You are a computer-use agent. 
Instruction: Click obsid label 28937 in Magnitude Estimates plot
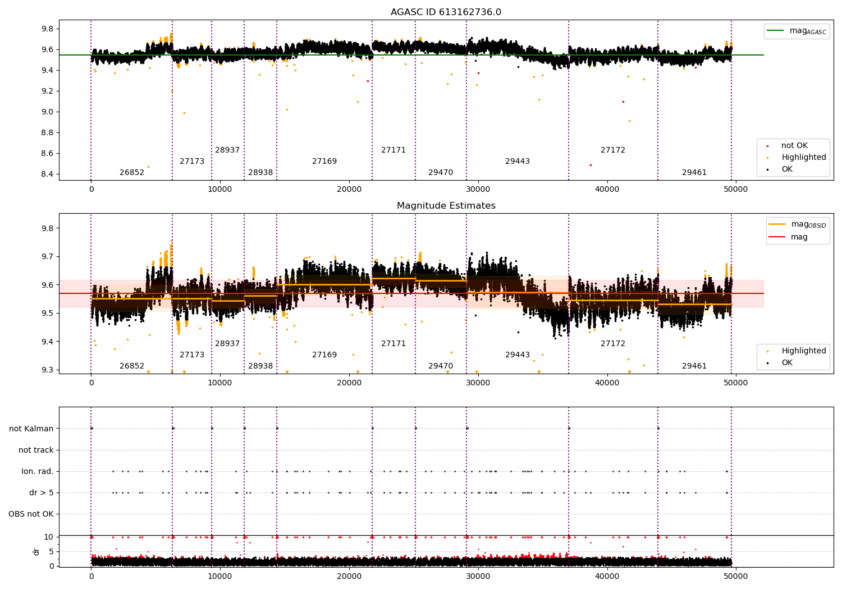(x=227, y=344)
